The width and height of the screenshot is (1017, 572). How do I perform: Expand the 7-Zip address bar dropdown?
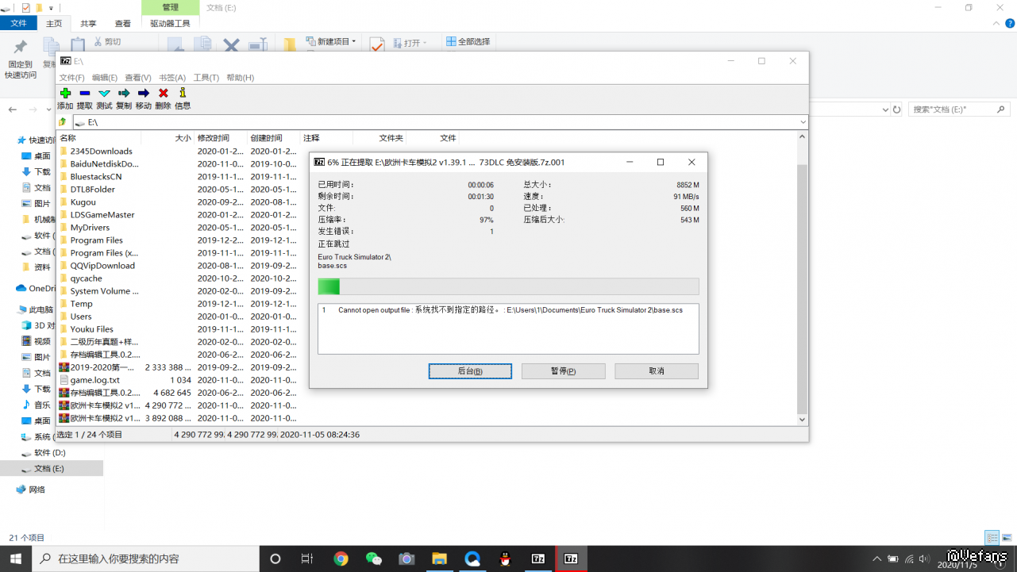click(x=803, y=122)
